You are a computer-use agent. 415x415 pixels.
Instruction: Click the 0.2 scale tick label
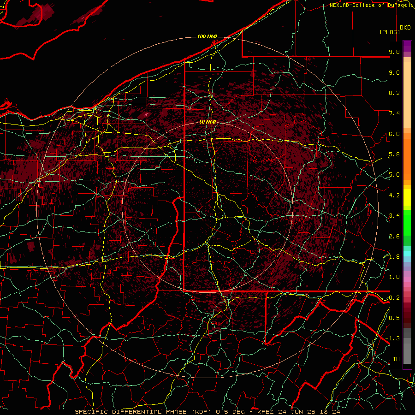tap(394, 298)
